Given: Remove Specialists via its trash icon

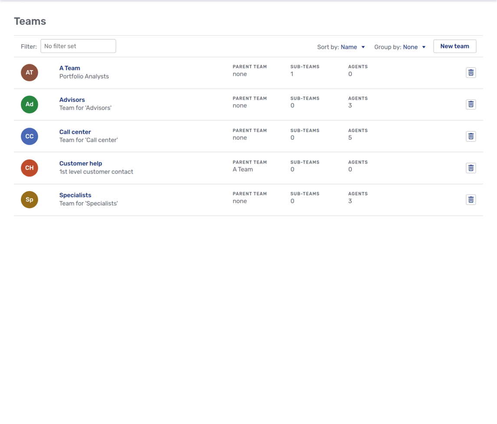Looking at the screenshot, I should [471, 199].
